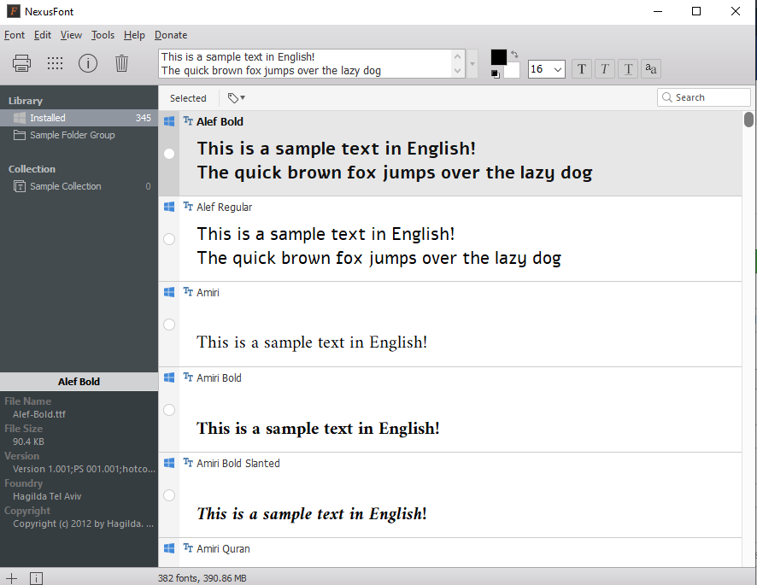
Task: Click the Alef Bold info panel header
Action: (79, 382)
